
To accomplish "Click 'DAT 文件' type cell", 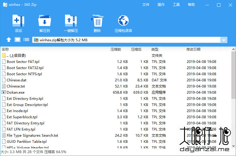I will click(159, 80).
